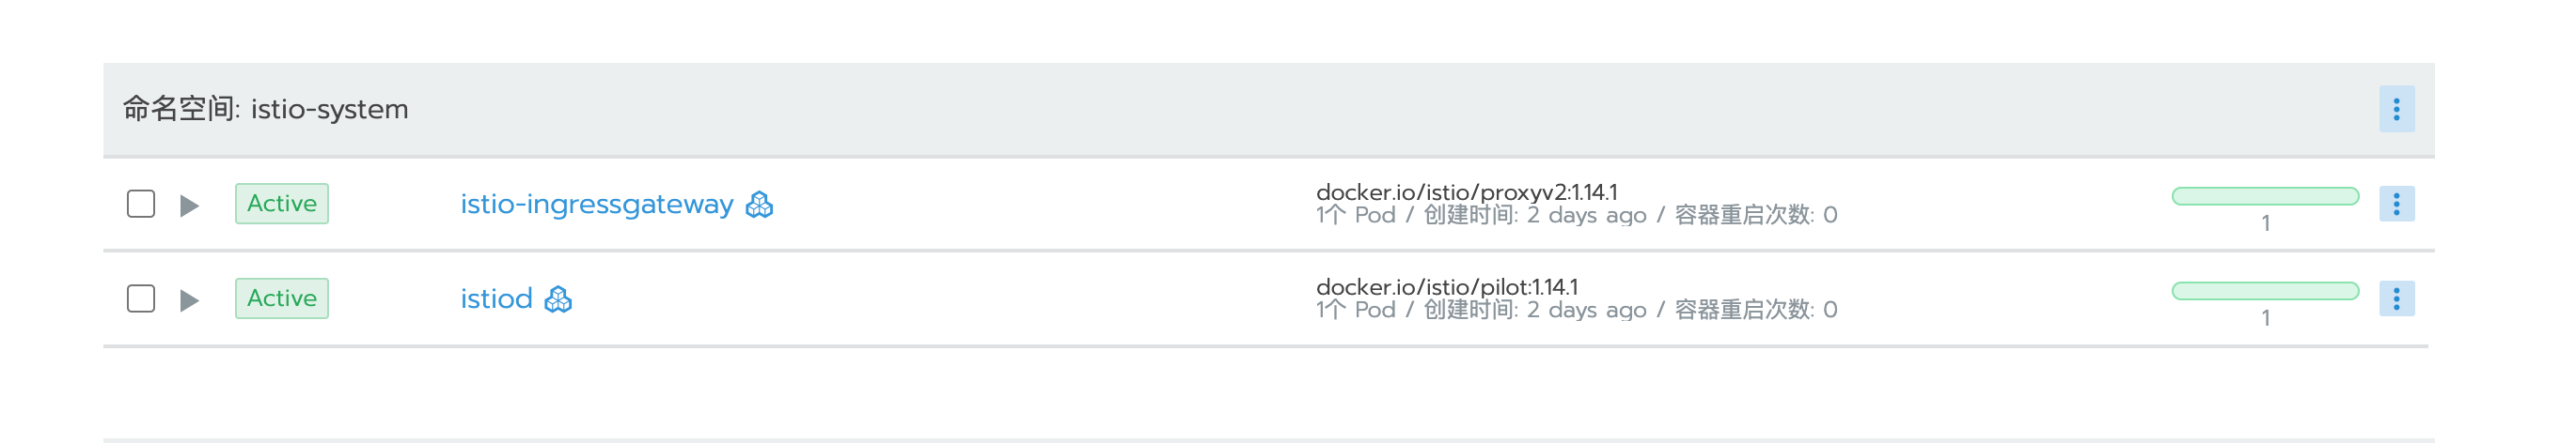
Task: Click the cube icon beside istiod
Action: coord(558,299)
